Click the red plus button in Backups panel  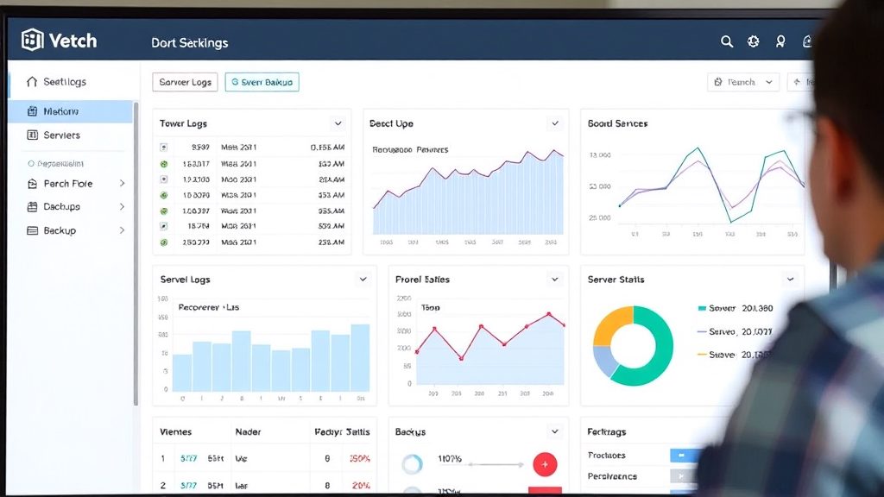point(545,464)
